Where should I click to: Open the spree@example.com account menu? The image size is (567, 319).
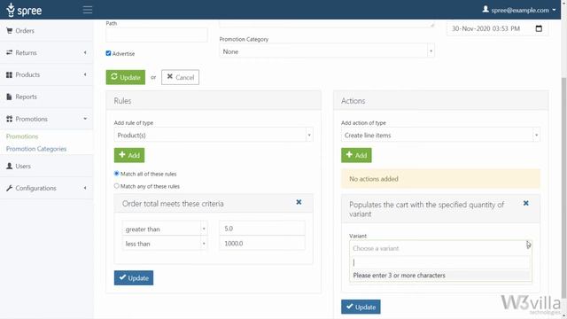(519, 10)
